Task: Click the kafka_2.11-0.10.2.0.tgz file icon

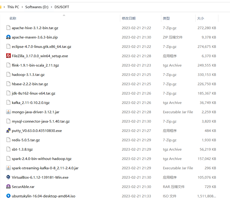Action: tap(8, 102)
